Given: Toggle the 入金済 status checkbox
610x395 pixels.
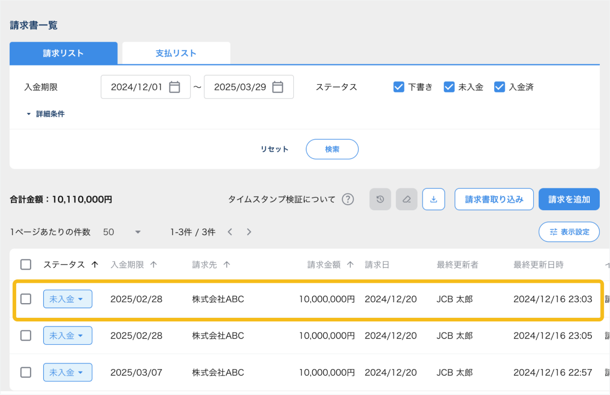Looking at the screenshot, I should click(x=499, y=87).
